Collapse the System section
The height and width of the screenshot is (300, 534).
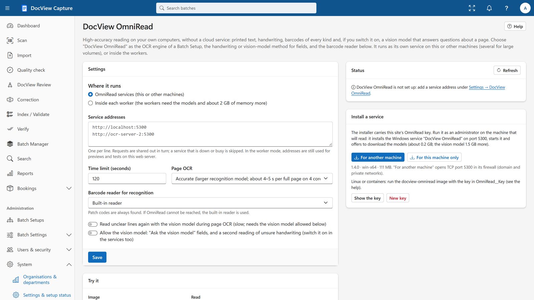pos(69,264)
